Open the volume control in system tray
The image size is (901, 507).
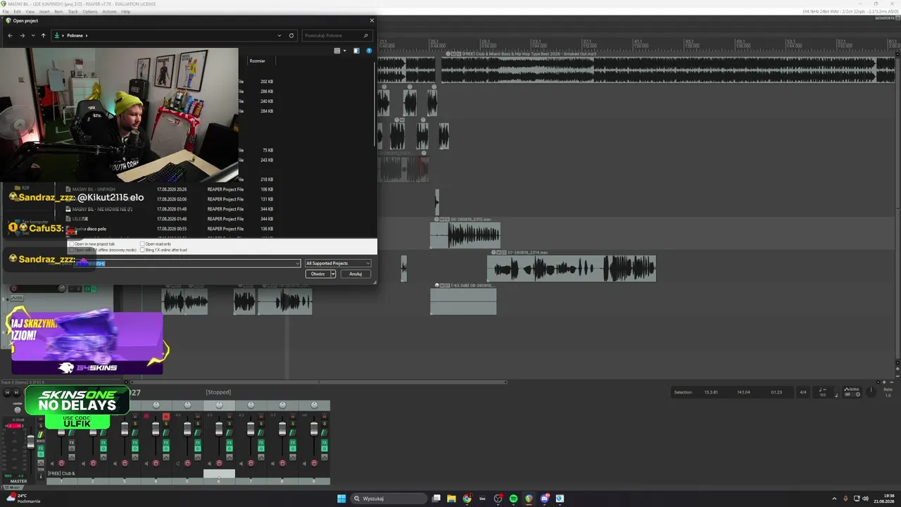(865, 499)
